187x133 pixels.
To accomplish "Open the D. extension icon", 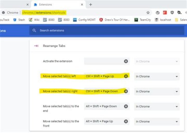I will tap(179, 12).
